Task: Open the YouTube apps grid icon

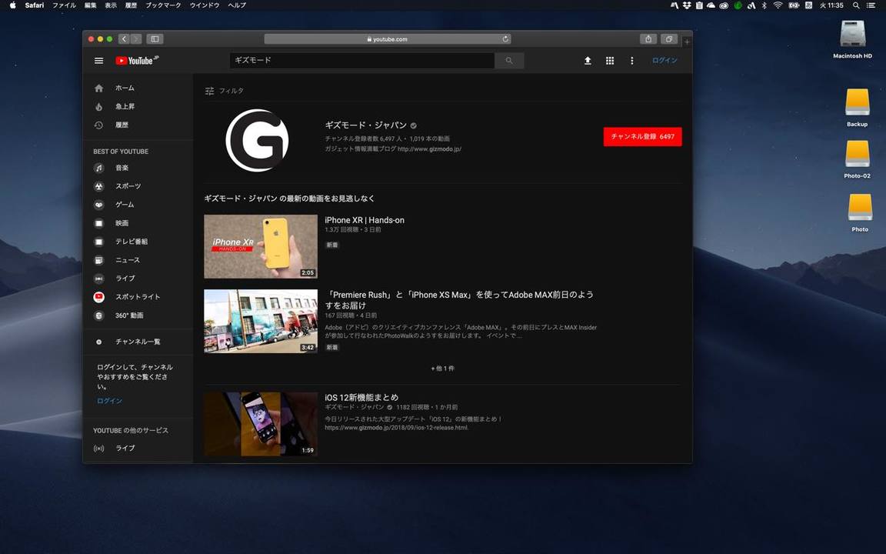Action: [x=610, y=61]
